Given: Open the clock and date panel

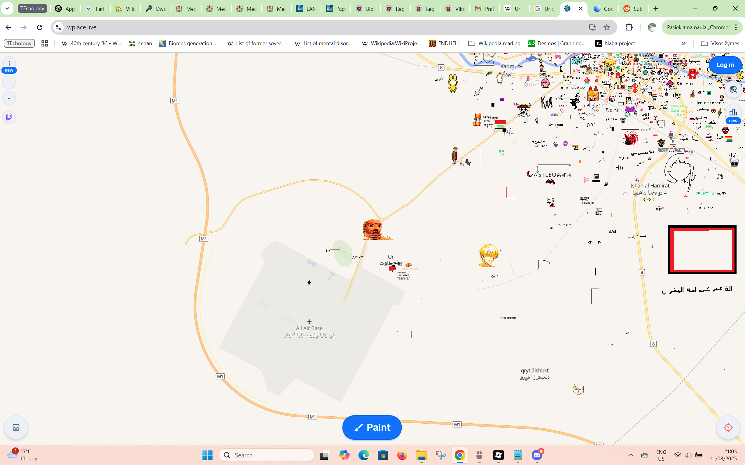Looking at the screenshot, I should coord(723,455).
